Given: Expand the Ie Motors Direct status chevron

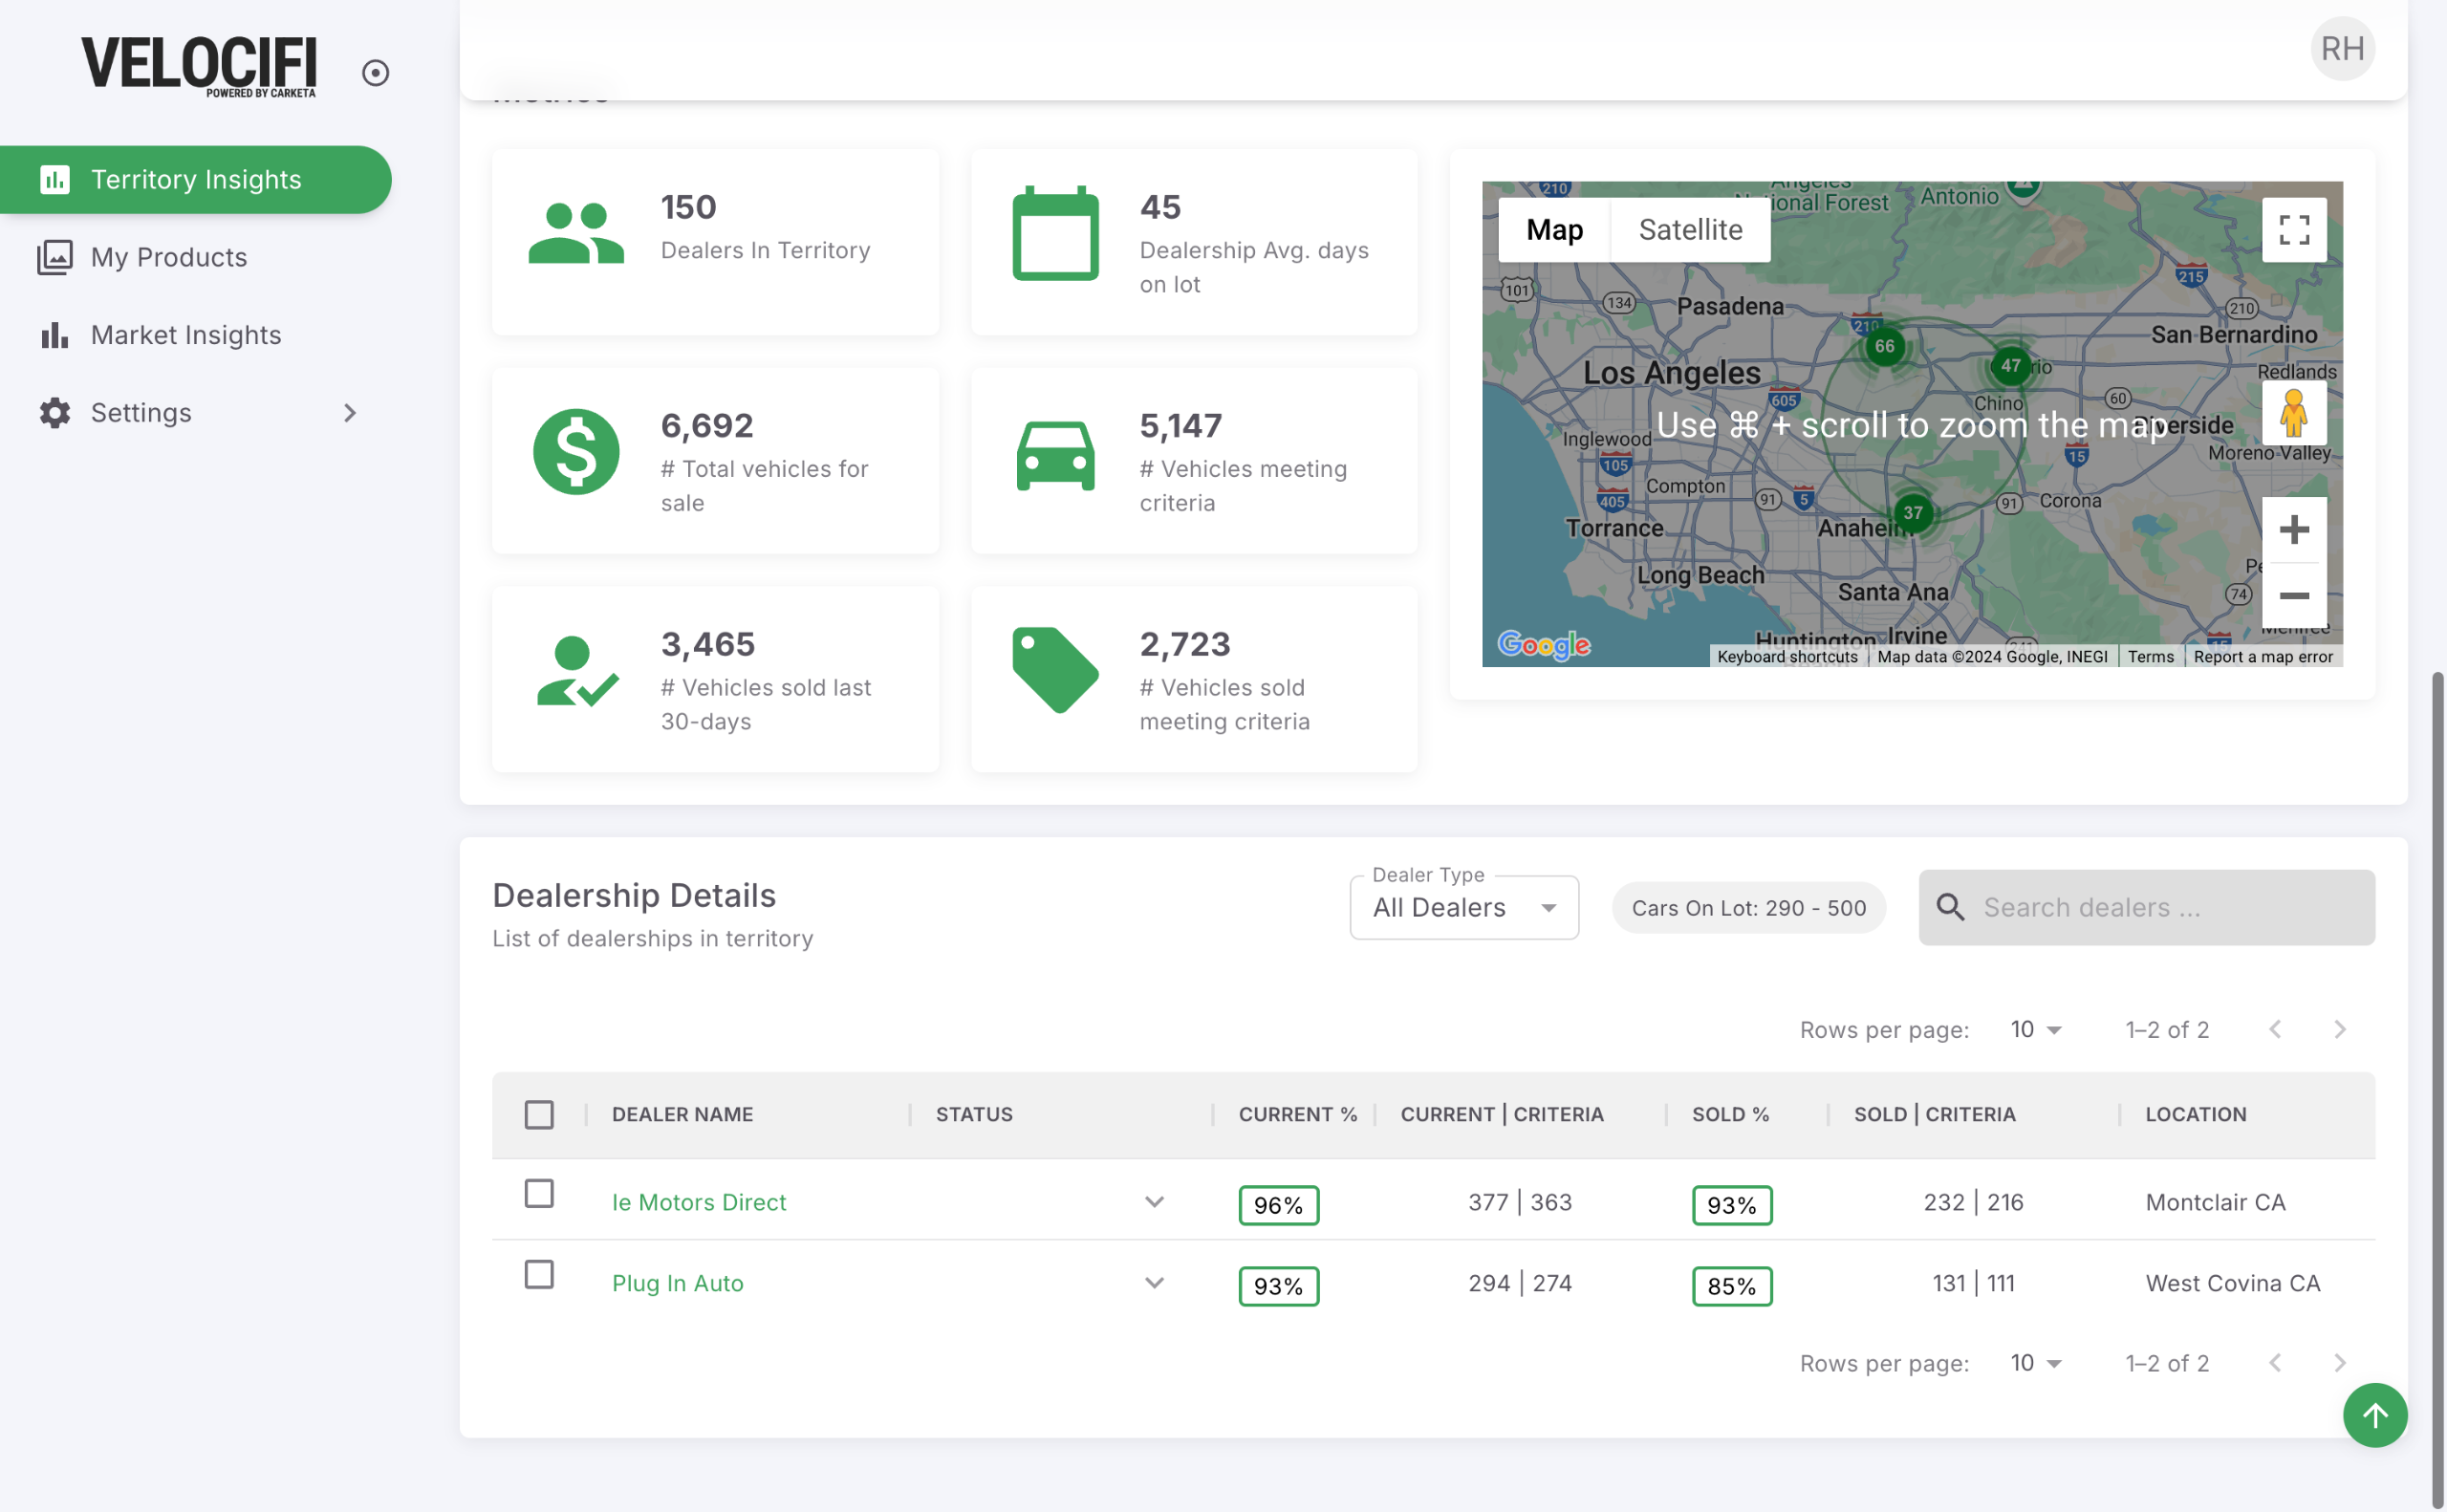Looking at the screenshot, I should click(1154, 1202).
